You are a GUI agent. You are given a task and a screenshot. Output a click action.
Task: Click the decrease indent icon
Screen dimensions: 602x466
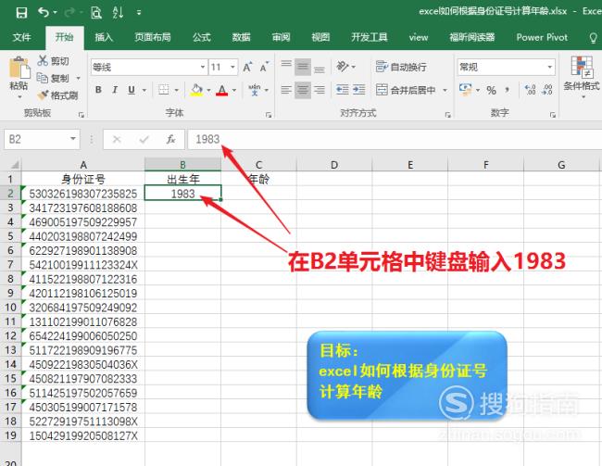click(342, 90)
